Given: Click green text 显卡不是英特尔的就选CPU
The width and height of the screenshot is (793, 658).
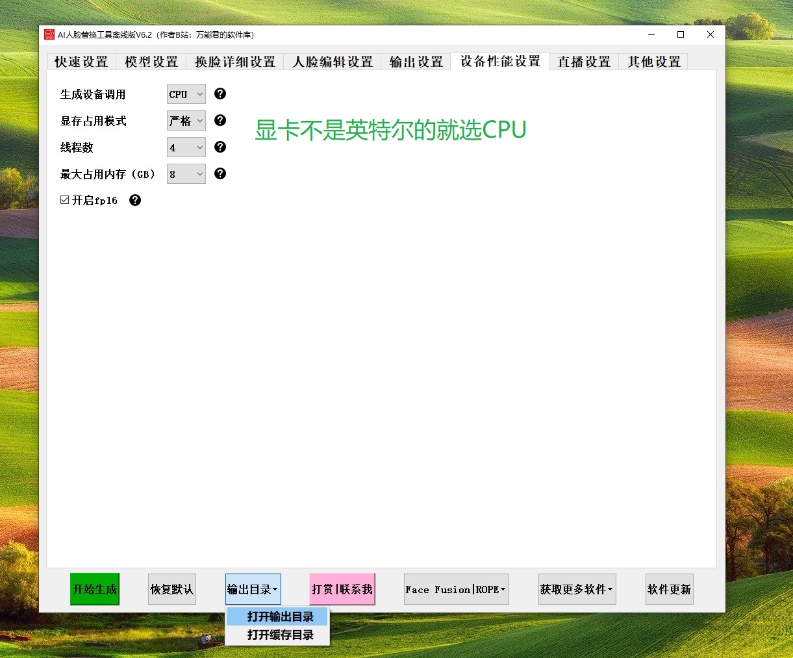Looking at the screenshot, I should (x=390, y=130).
